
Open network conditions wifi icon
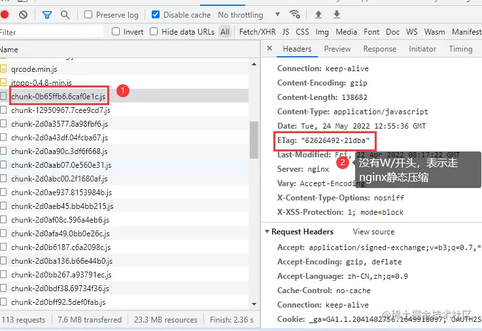pyautogui.click(x=295, y=14)
